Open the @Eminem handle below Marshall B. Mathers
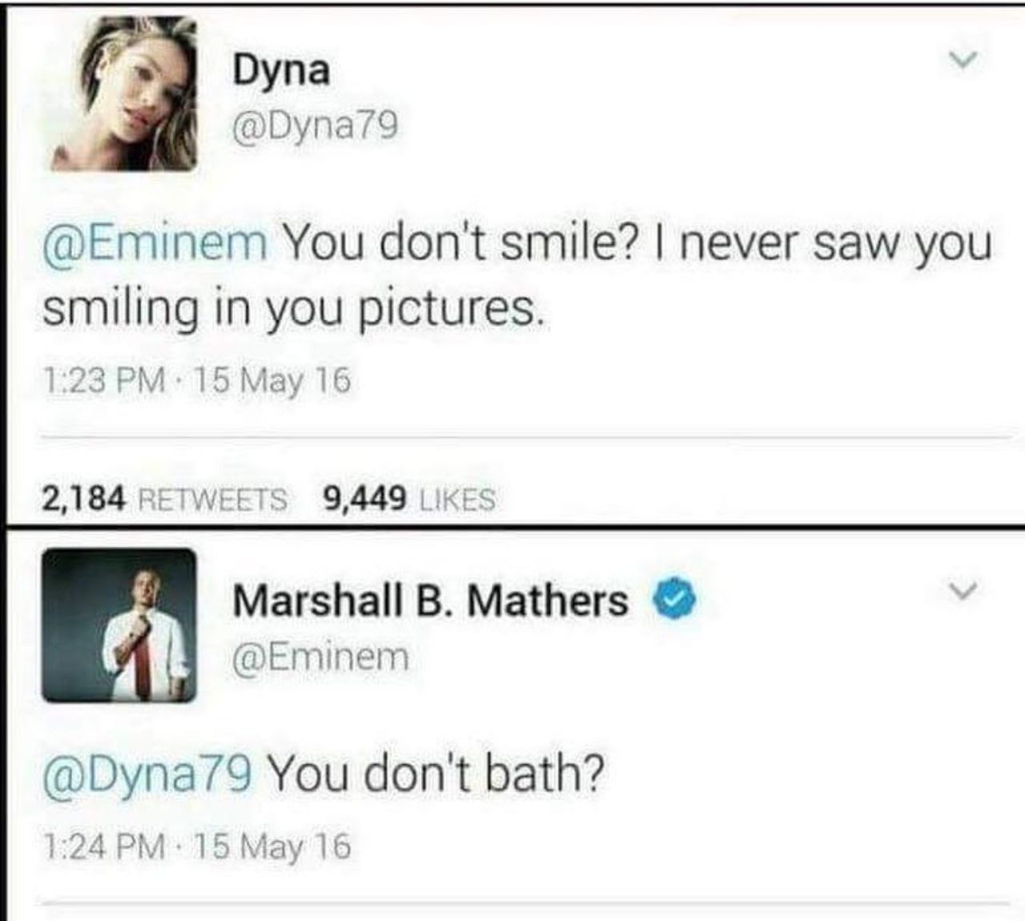 pyautogui.click(x=320, y=658)
